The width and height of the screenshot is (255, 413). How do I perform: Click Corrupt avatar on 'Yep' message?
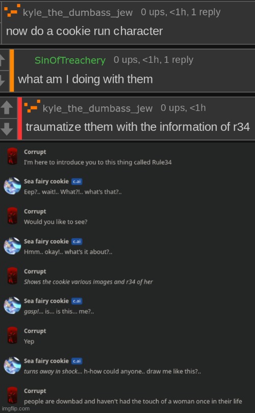point(12,335)
